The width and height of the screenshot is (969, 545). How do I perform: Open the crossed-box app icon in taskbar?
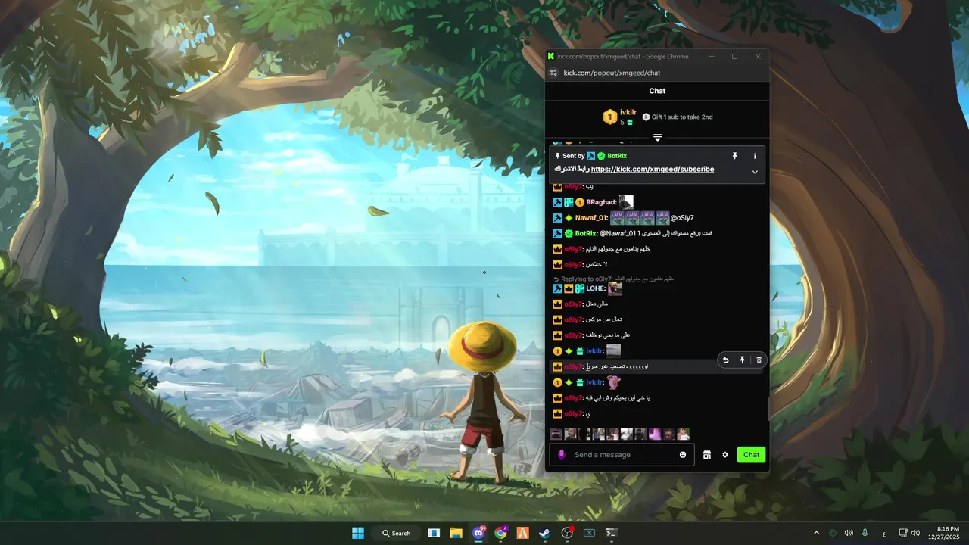point(589,533)
